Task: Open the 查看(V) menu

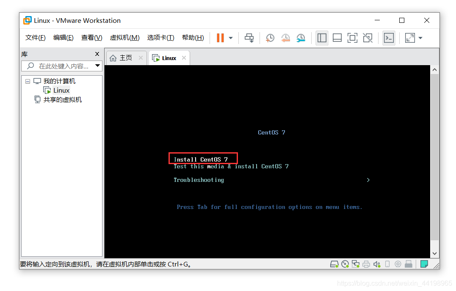Action: 91,38
